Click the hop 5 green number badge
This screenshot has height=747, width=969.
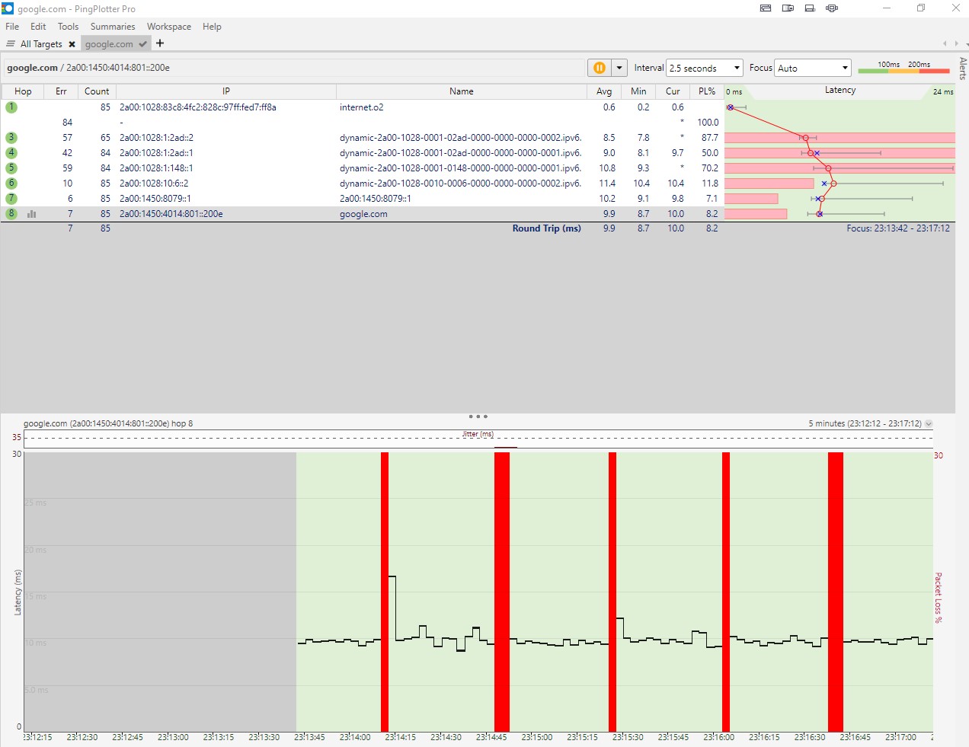tap(11, 168)
